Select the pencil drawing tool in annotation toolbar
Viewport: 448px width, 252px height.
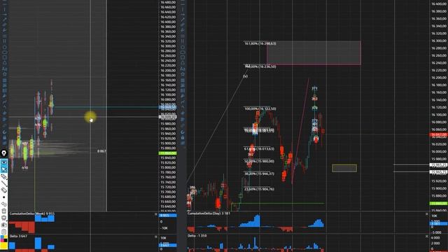pyautogui.click(x=3, y=177)
